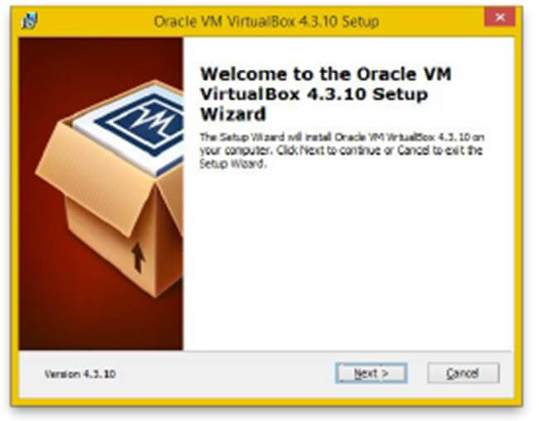Click the VM logo on the box
Screen dimensions: 539x421
146,124
